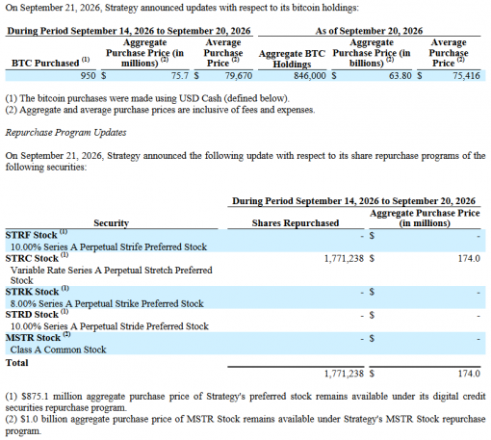Image resolution: width=491 pixels, height=440 pixels.
Task: Click the 'BTC Purchased' column header
Action: [50, 63]
